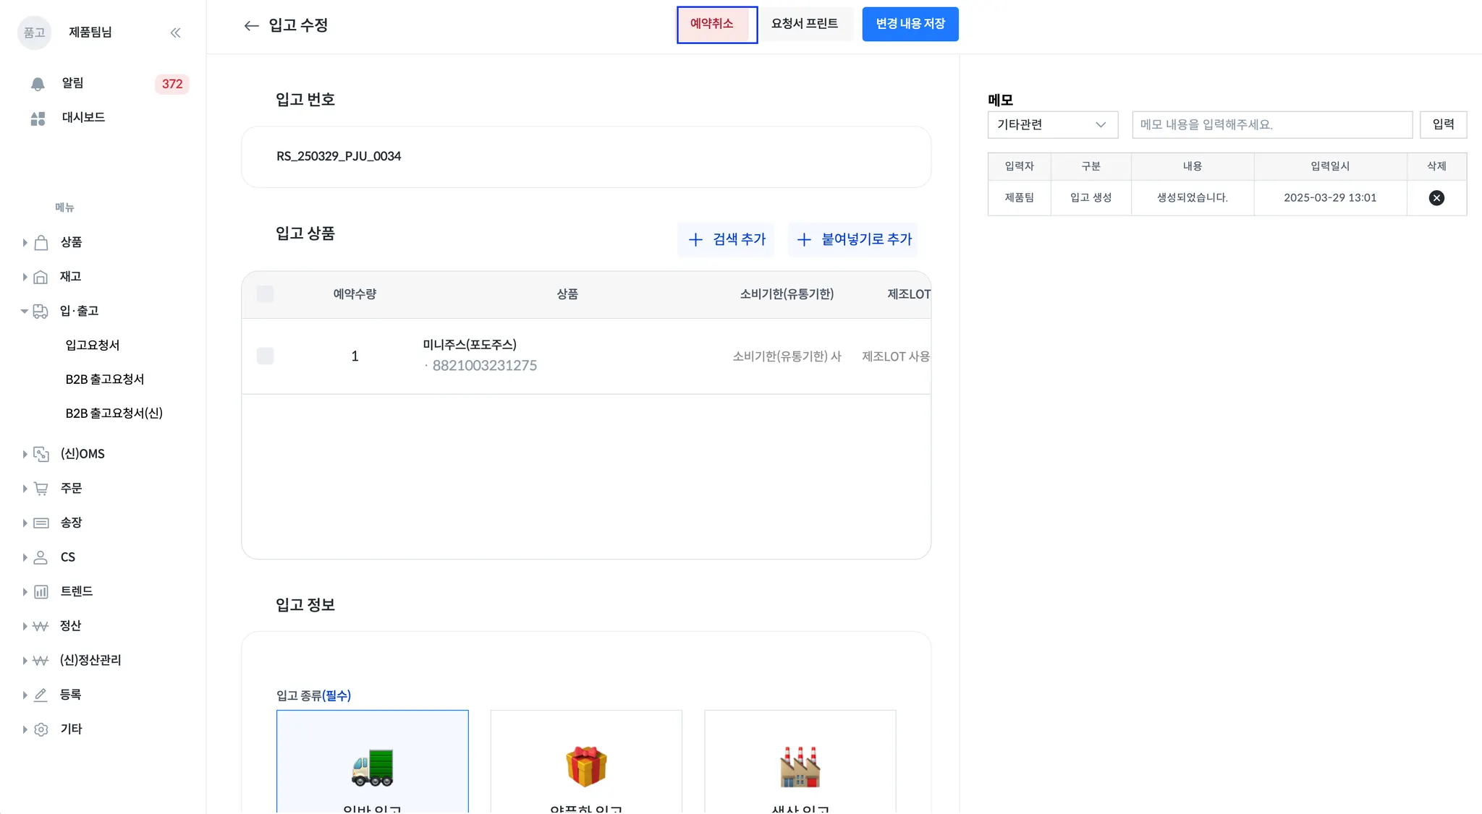Expand the (신)OMS menu
The image size is (1482, 814).
coord(25,455)
